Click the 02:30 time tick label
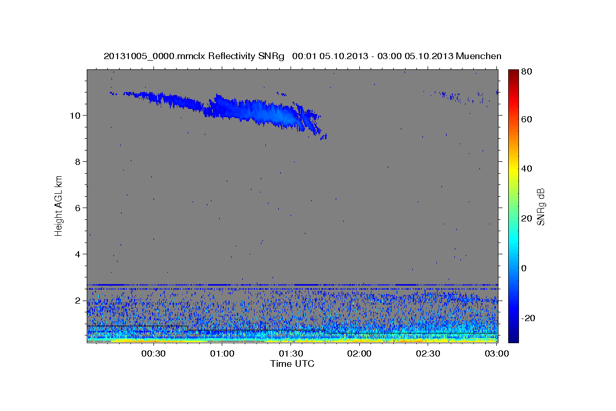This screenshot has width=616, height=411. 428,353
